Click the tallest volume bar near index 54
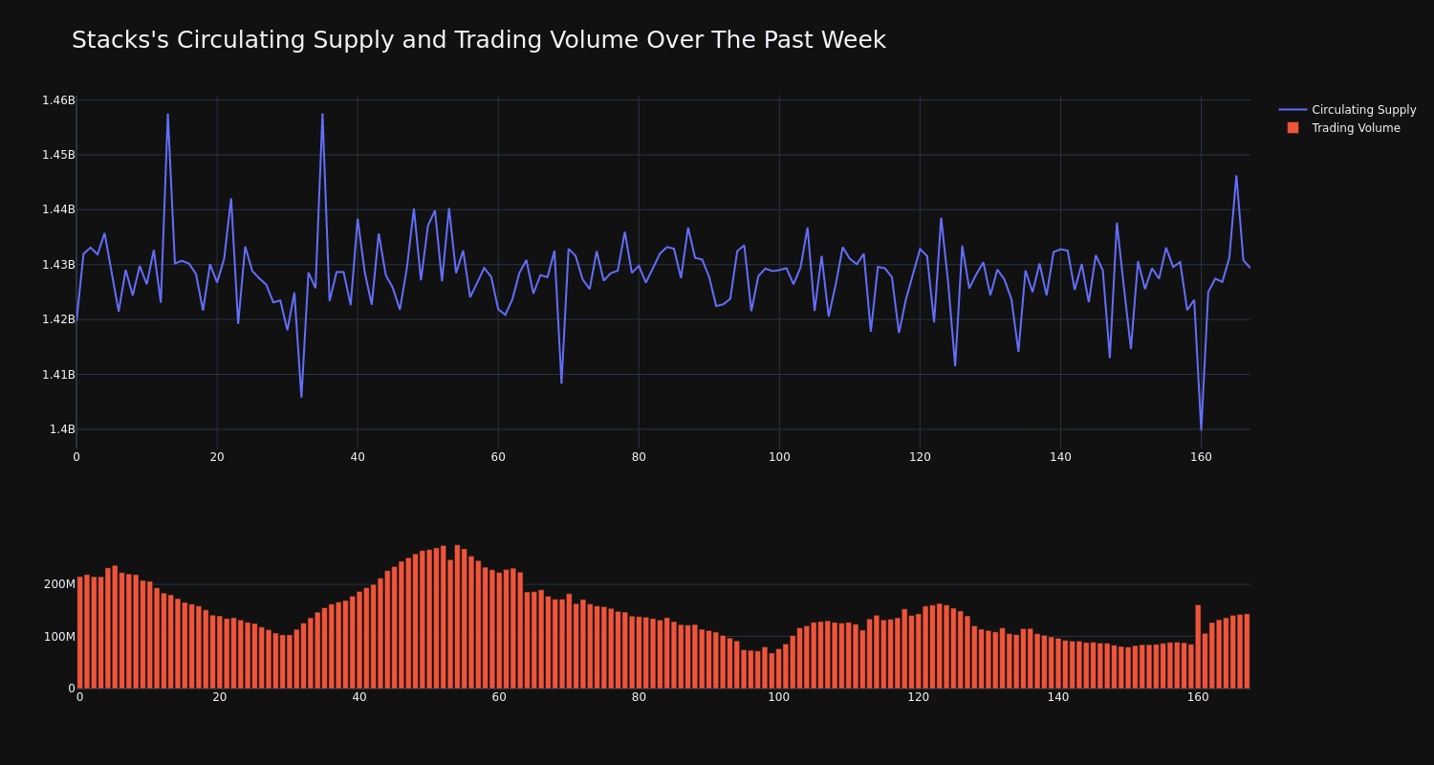Screen dimensions: 1434x765 pyautogui.click(x=457, y=617)
